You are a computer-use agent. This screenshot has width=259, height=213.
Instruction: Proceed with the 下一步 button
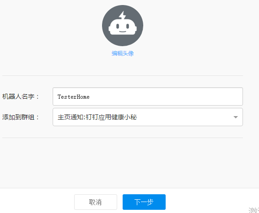tap(144, 202)
